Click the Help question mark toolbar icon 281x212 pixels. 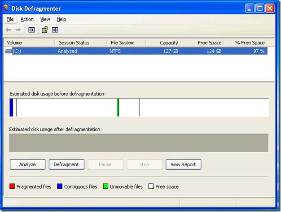(44, 30)
